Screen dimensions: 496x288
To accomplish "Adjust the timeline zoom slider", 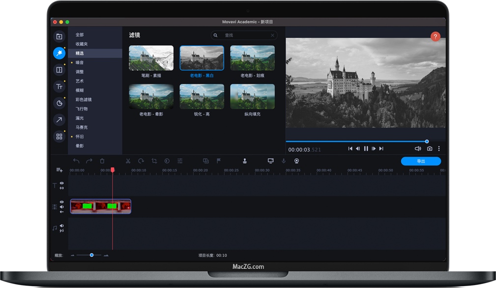I will (91, 255).
